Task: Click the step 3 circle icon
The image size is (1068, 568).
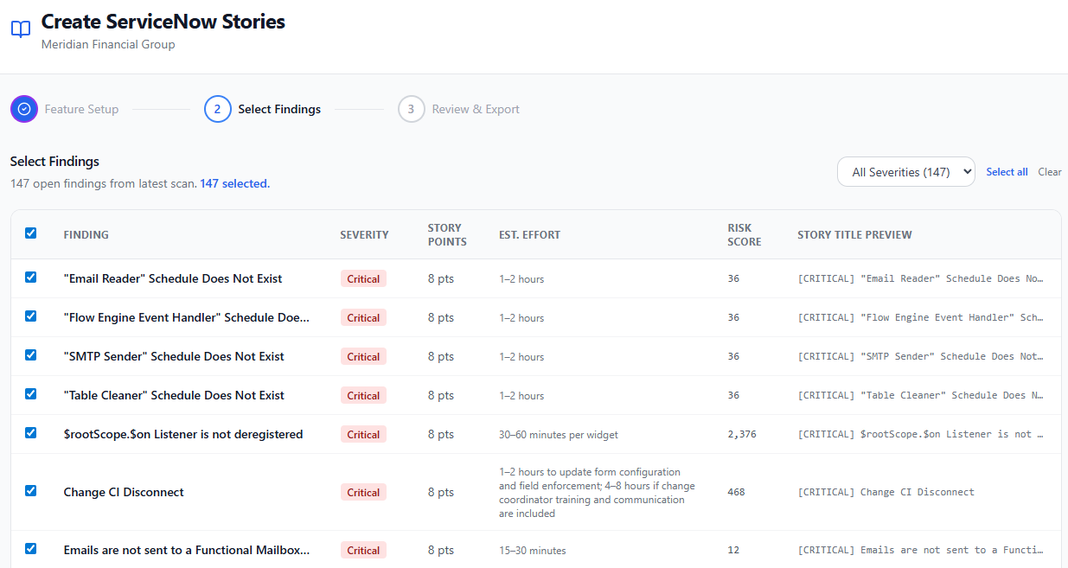Action: [x=412, y=109]
